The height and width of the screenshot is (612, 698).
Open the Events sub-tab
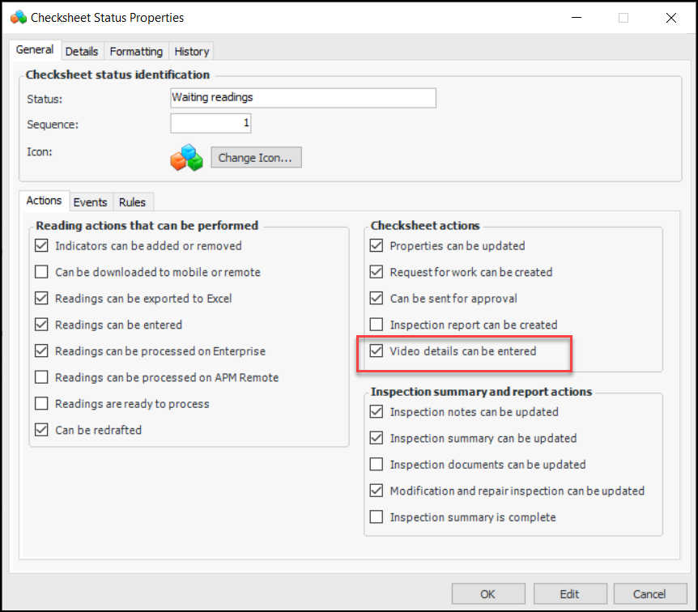coord(91,202)
